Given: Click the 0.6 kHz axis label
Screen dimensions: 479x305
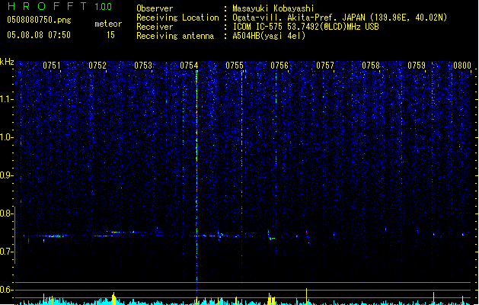Looking at the screenshot, I should 6,290.
